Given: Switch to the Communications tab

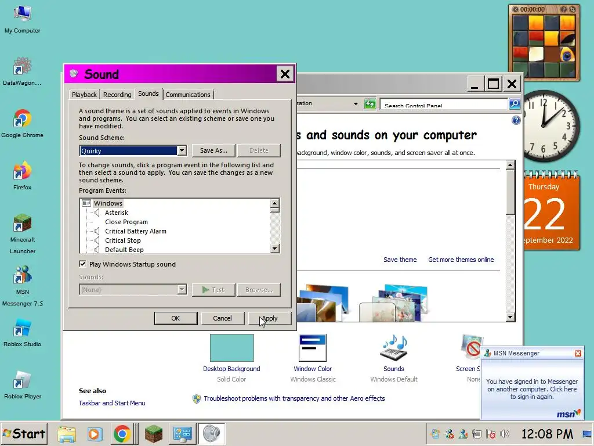Looking at the screenshot, I should pyautogui.click(x=188, y=95).
